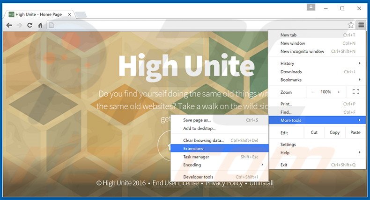
Task: Expand the Help submenu
Action: pyautogui.click(x=317, y=153)
